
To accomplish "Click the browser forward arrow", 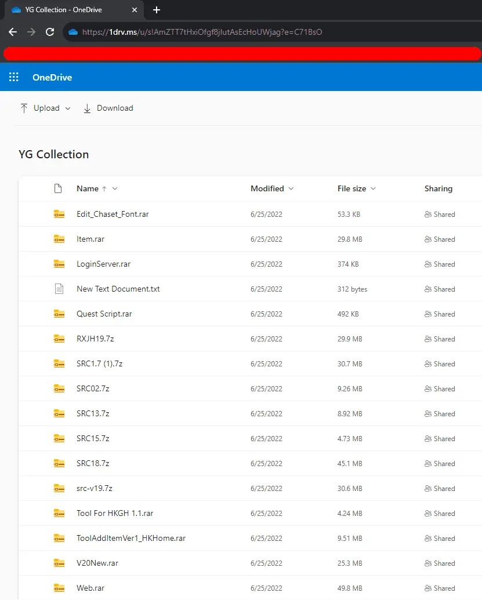I will [x=31, y=32].
